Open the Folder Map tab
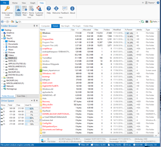Image resolution: width=161 pixels, height=147 pixels. pos(88,26)
